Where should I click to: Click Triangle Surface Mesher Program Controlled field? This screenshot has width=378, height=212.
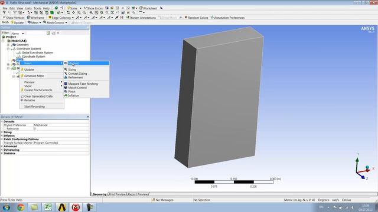pos(61,143)
